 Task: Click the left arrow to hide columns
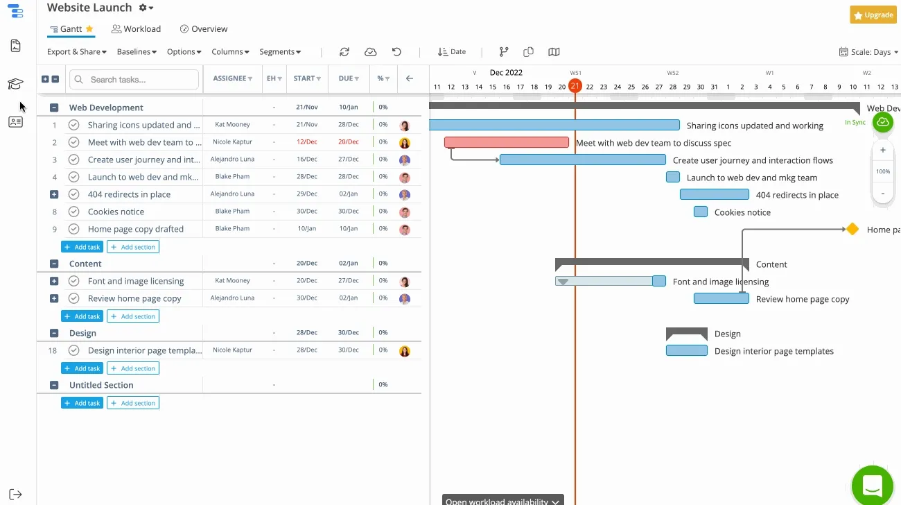click(x=410, y=78)
